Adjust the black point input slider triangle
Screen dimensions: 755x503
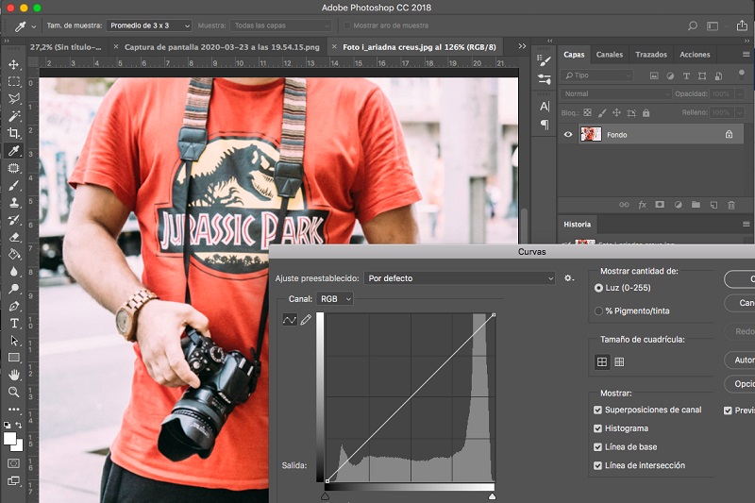pyautogui.click(x=325, y=495)
